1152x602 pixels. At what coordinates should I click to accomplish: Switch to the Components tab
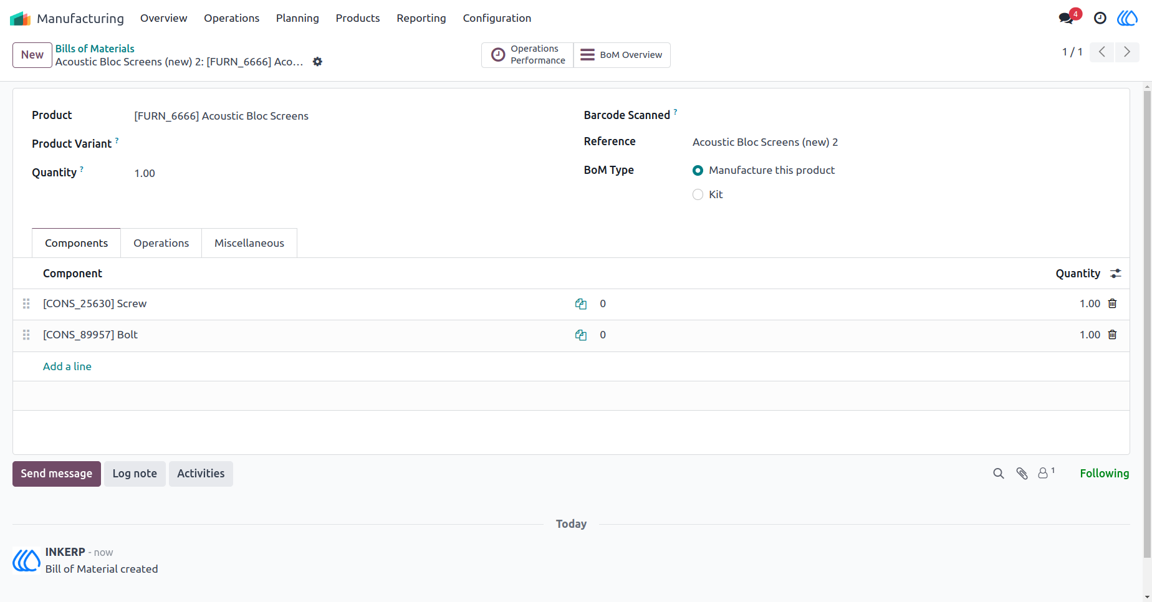(x=76, y=243)
